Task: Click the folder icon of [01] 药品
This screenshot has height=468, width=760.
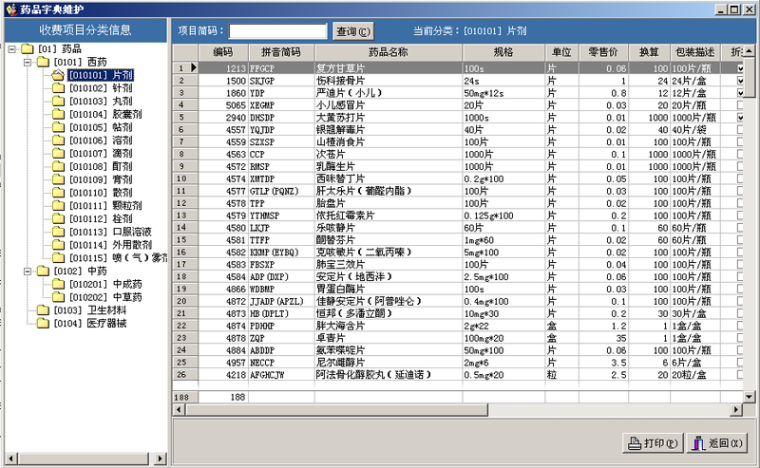Action: point(28,48)
